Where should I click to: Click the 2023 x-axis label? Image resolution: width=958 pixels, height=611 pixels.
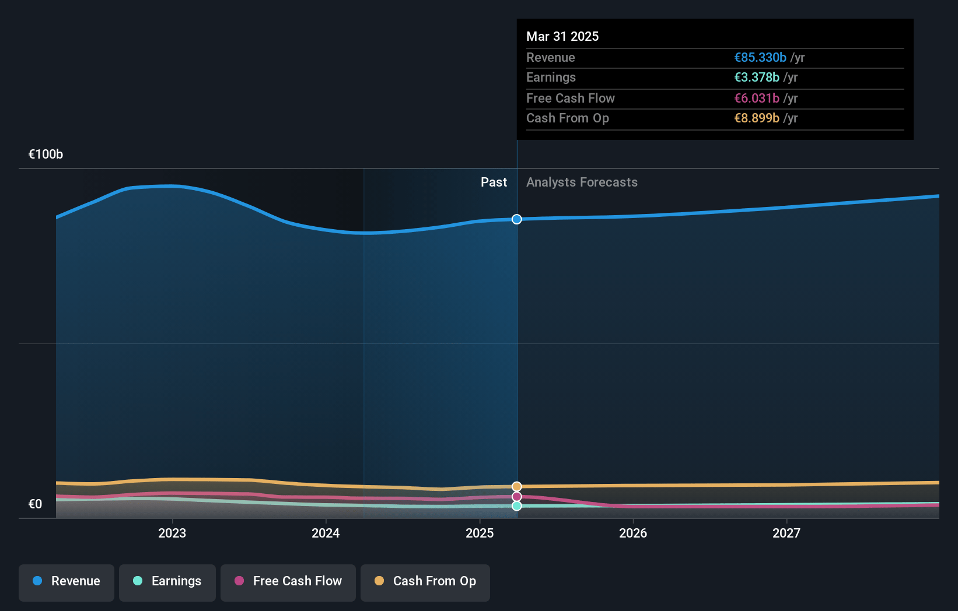click(x=172, y=533)
